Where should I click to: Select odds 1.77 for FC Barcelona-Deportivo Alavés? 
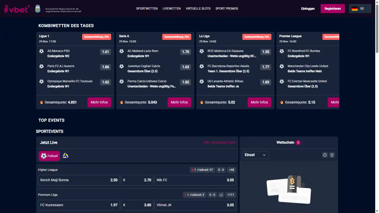(x=266, y=67)
